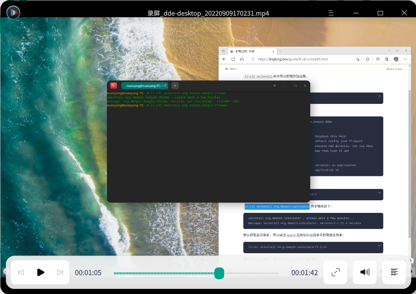Skip to the next video

[60, 272]
